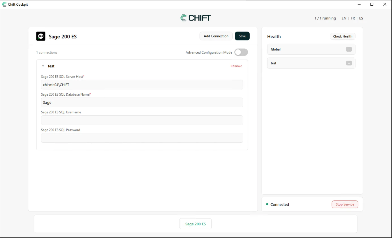
Task: Click the Sage 200 ES page title
Action: (x=63, y=36)
